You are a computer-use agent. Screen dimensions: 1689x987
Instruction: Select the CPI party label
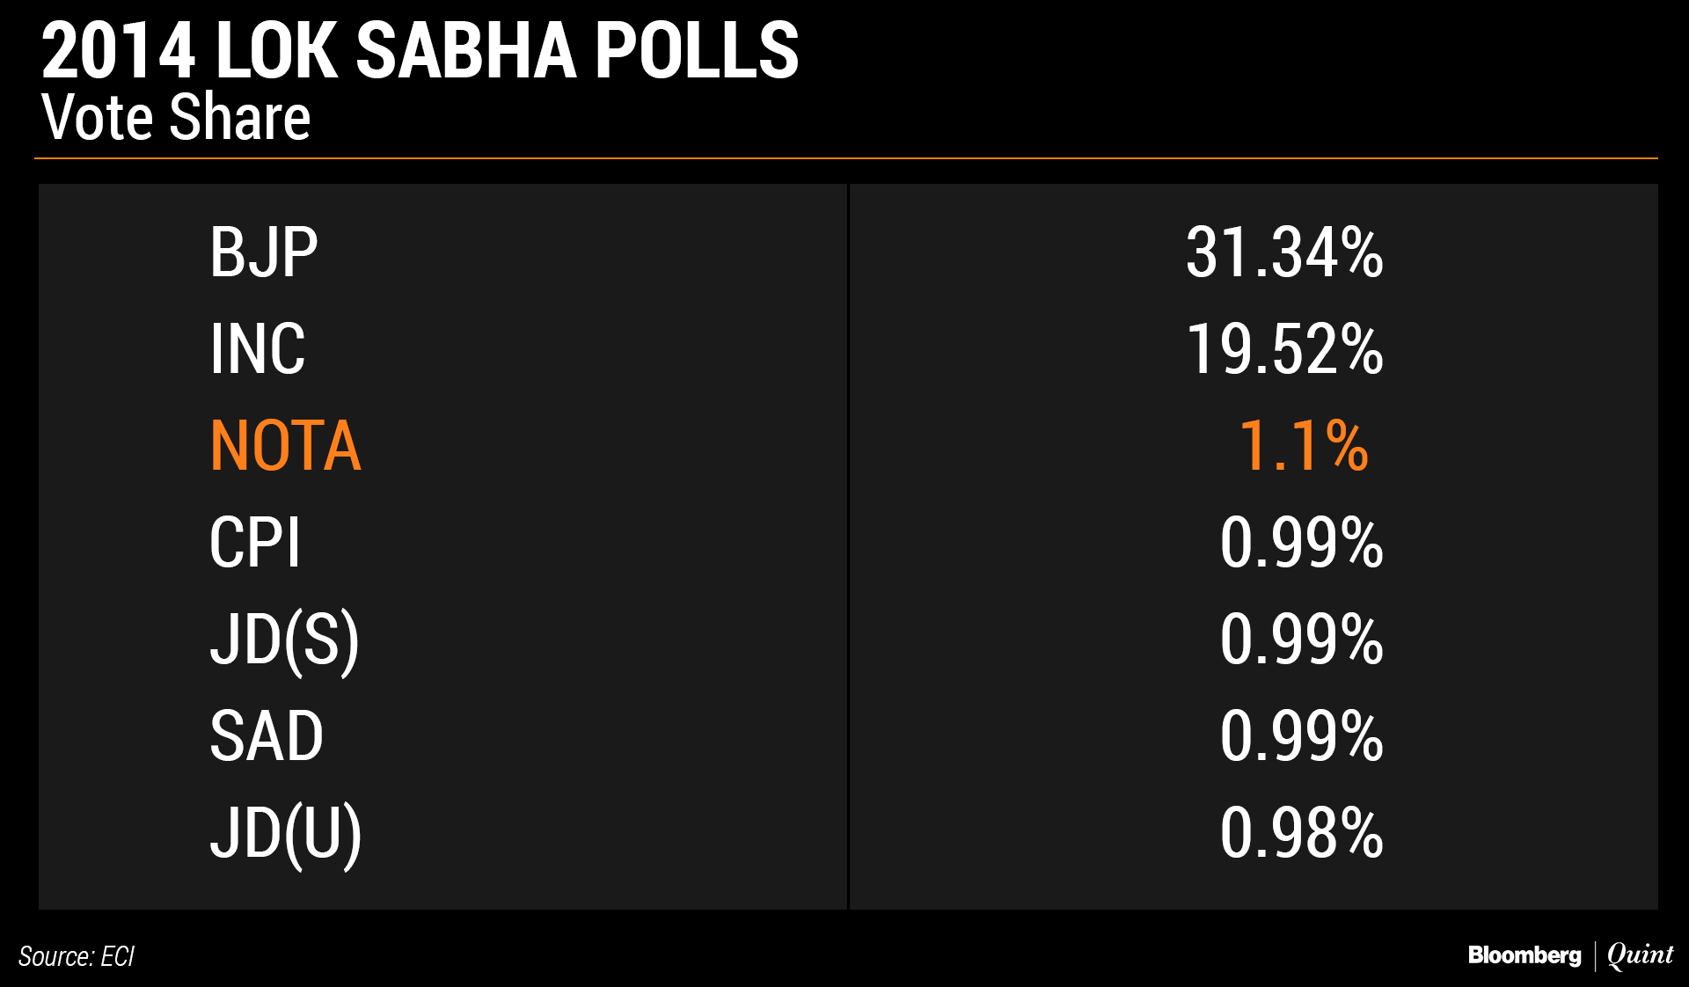point(255,543)
